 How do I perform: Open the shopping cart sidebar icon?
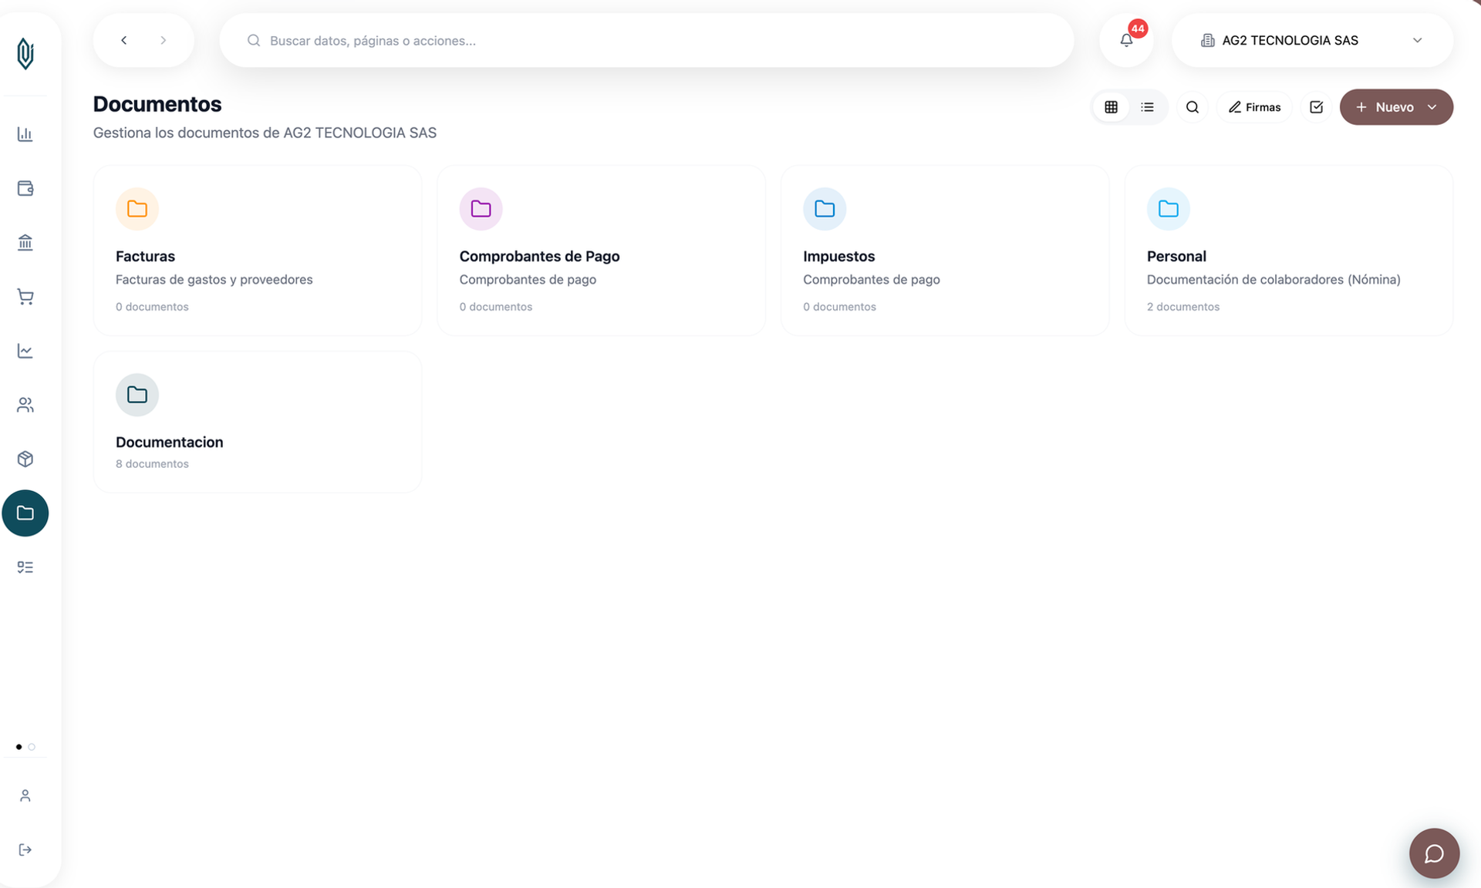click(25, 297)
